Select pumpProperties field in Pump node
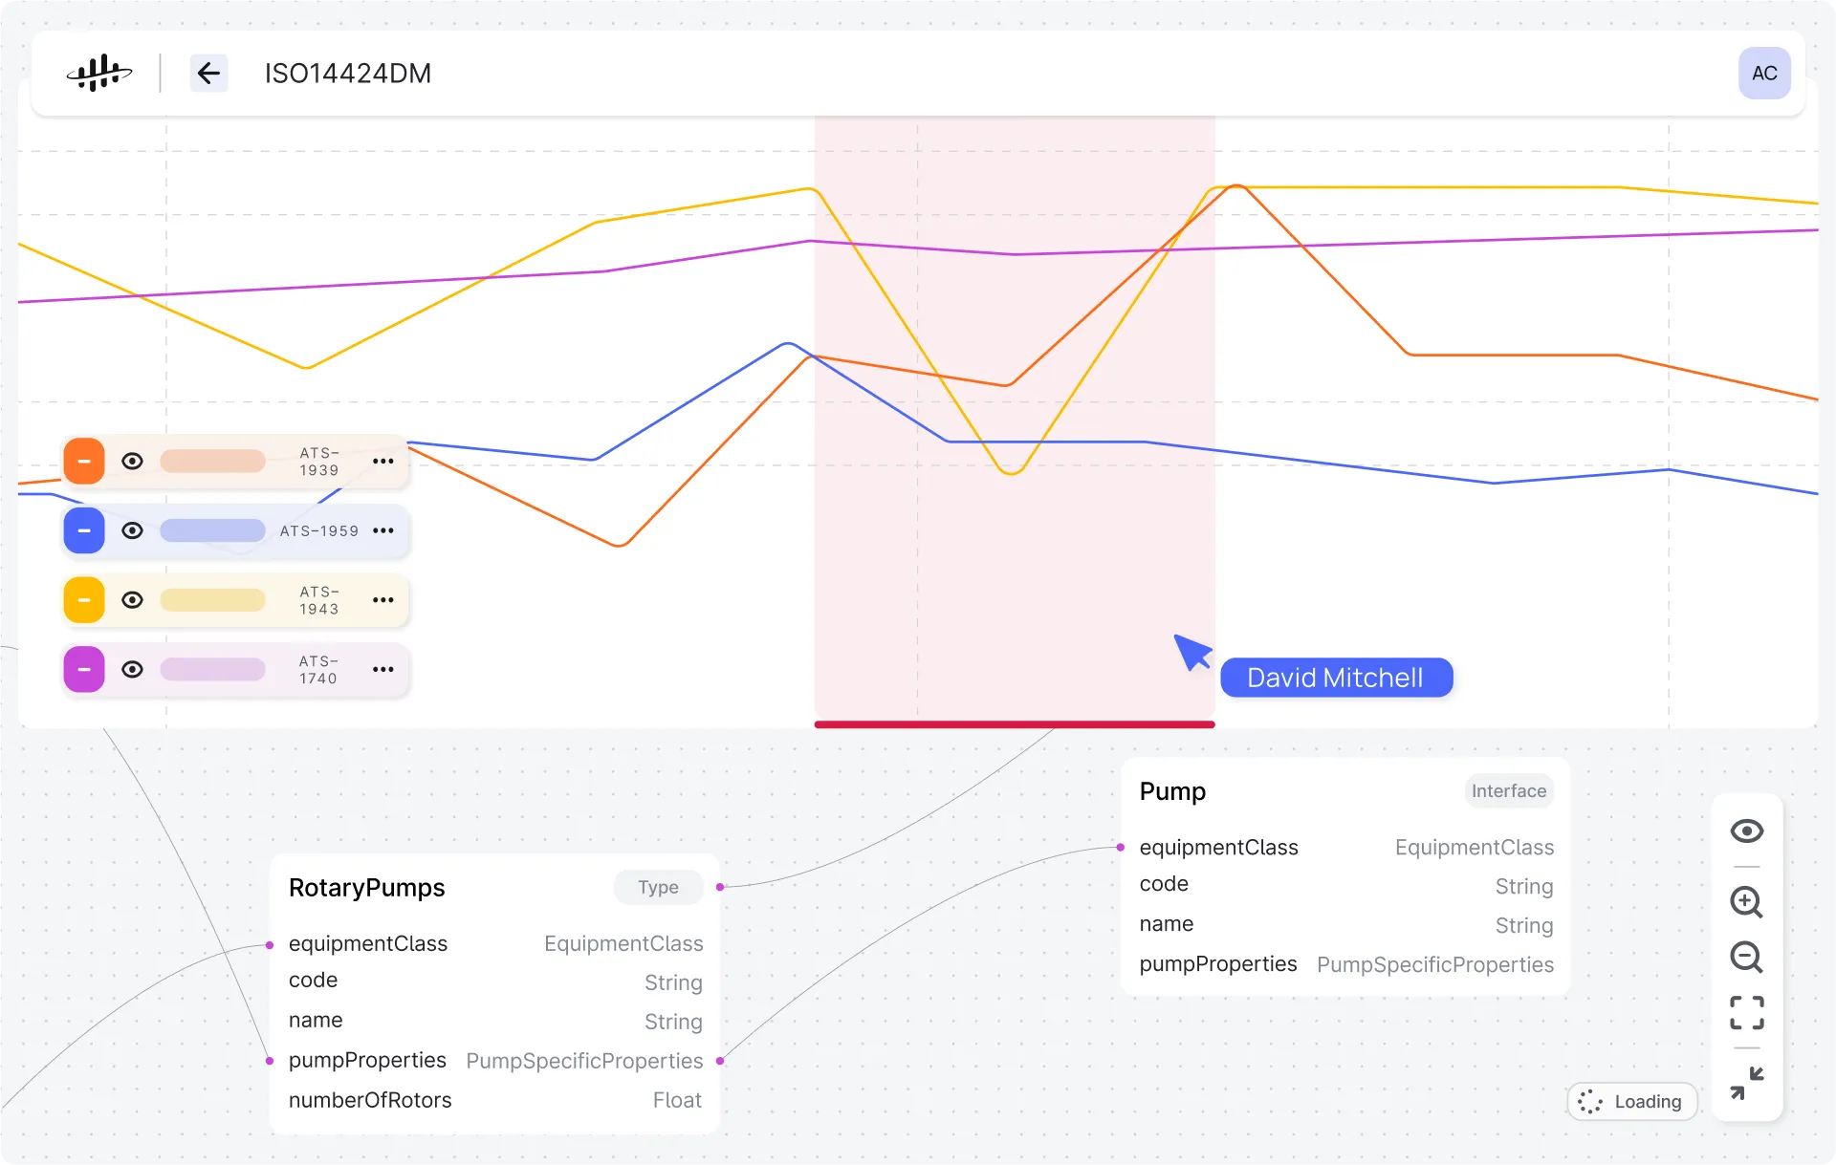This screenshot has width=1836, height=1165. 1217,963
